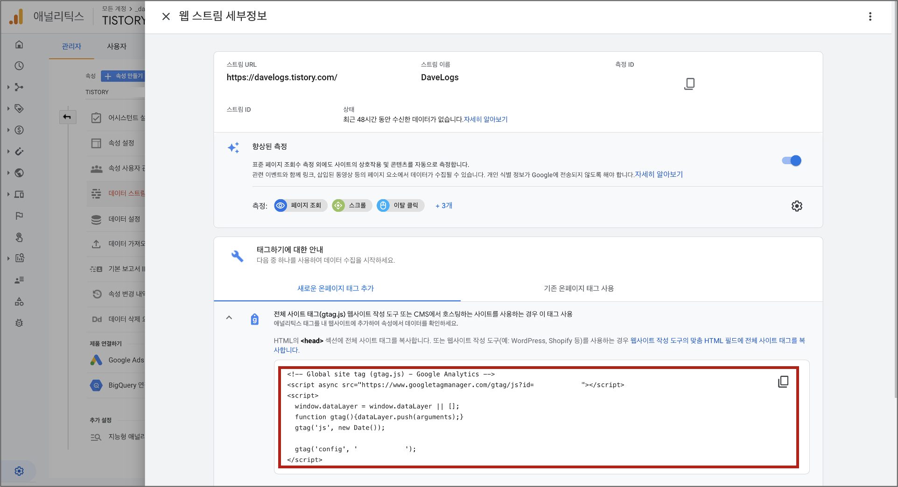This screenshot has height=487, width=898.
Task: Switch to 새로운 온페이지 태그 추가 tab
Action: [x=336, y=288]
